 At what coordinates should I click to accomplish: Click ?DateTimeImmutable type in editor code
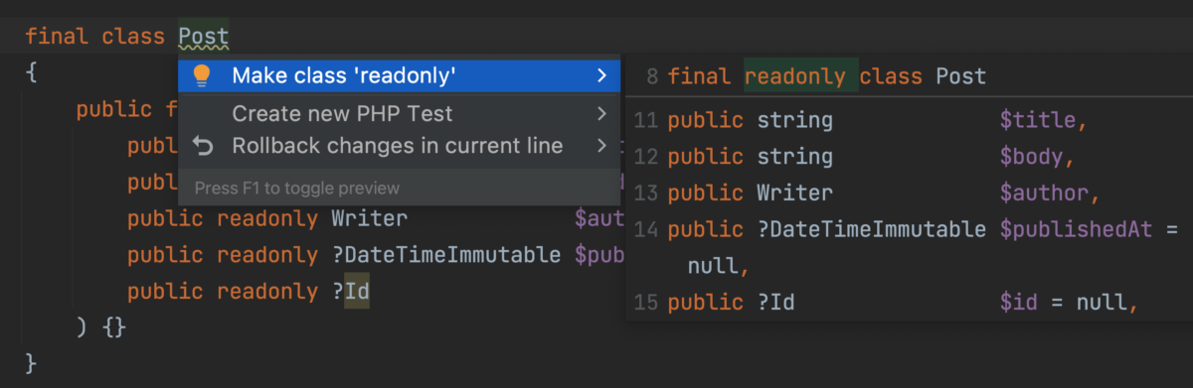(x=446, y=255)
